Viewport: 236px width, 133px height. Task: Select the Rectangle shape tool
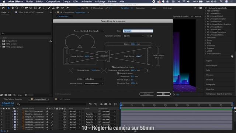pyautogui.click(x=36, y=8)
